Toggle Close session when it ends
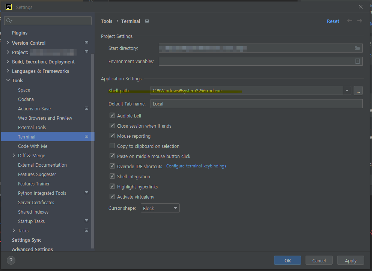The image size is (372, 271). click(x=112, y=125)
